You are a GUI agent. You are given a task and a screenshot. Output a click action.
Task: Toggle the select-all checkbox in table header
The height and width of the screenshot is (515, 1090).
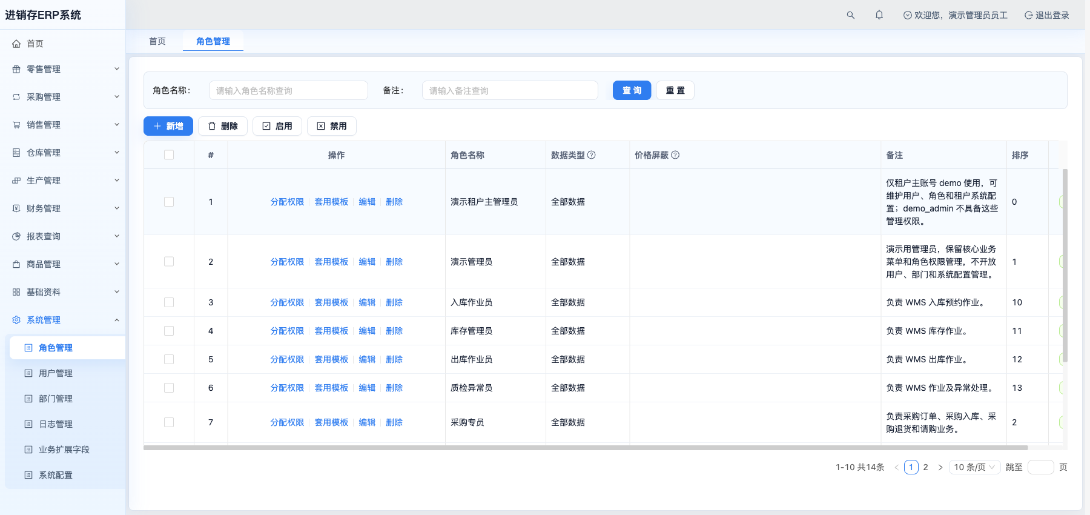(169, 155)
